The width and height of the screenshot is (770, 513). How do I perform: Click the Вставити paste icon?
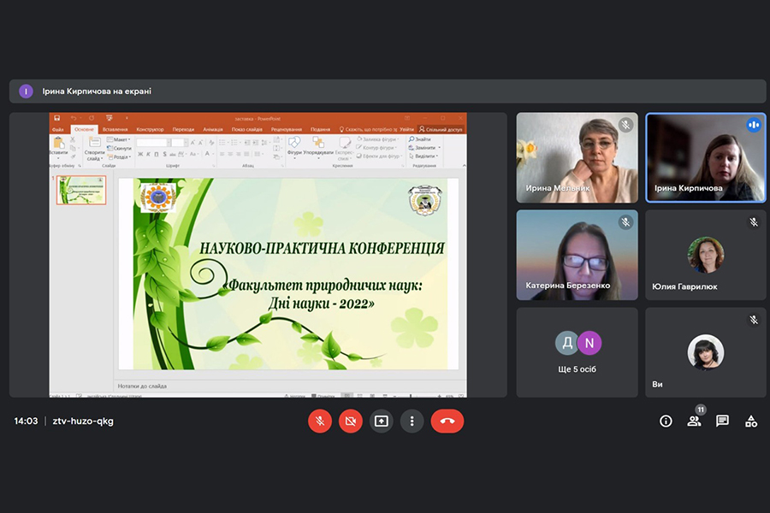pyautogui.click(x=58, y=143)
